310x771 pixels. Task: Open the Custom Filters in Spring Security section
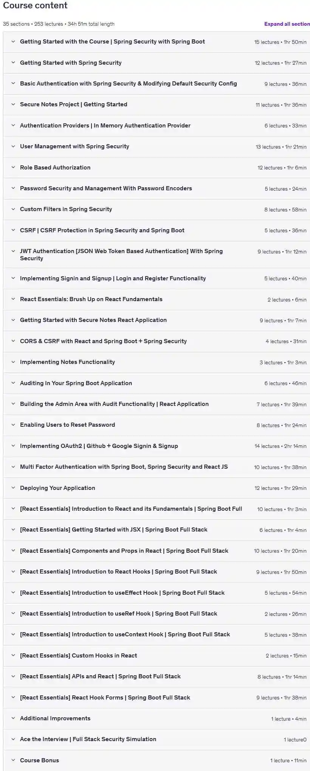click(x=157, y=209)
